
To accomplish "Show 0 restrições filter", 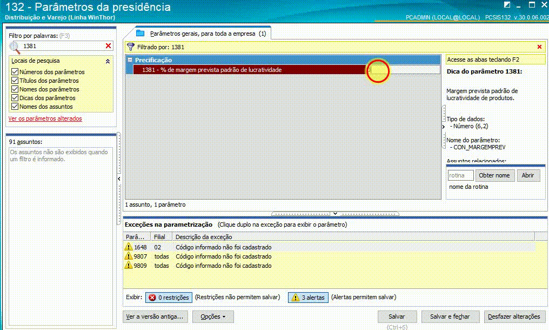I will click(169, 298).
